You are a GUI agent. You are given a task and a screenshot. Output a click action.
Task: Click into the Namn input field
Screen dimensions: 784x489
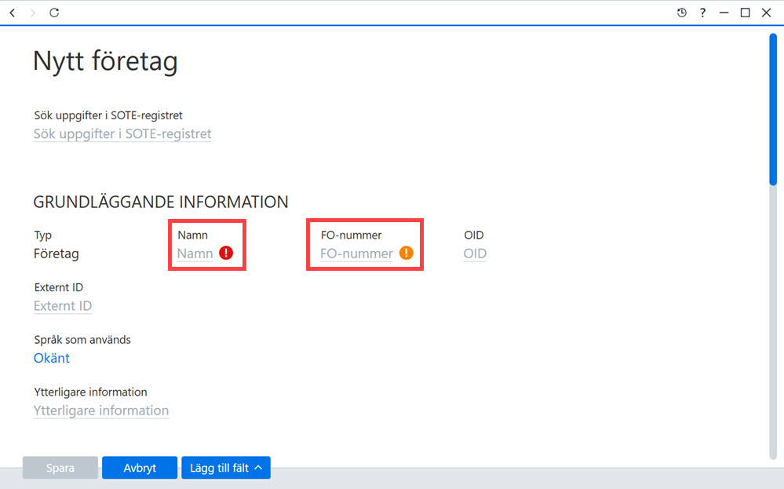(195, 254)
